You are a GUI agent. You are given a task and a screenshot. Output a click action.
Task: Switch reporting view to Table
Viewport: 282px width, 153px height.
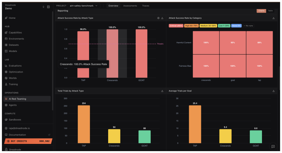tap(270, 11)
